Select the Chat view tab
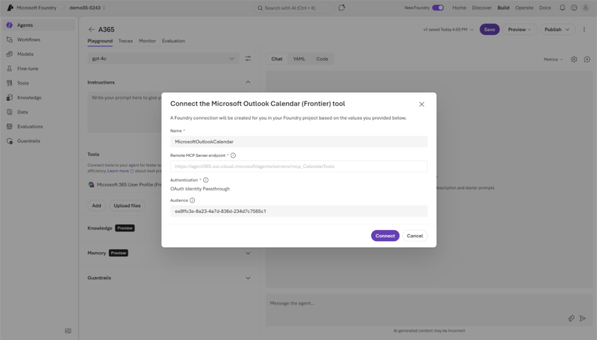597x340 pixels. tap(277, 59)
